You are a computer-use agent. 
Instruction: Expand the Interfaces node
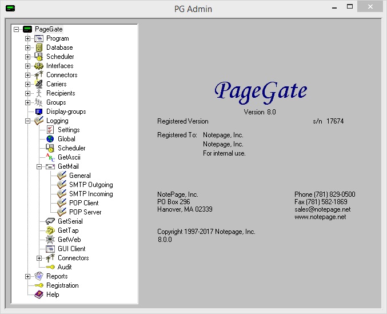tap(27, 66)
